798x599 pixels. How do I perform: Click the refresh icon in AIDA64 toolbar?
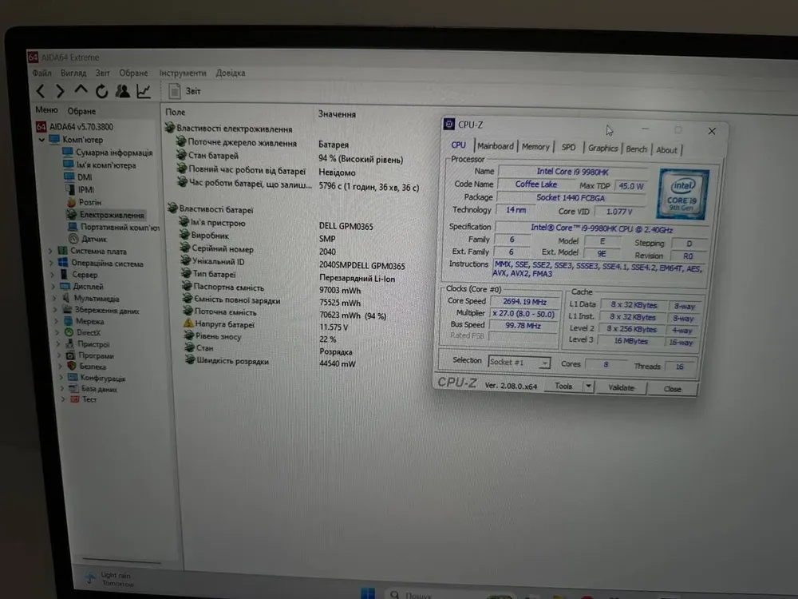(102, 92)
